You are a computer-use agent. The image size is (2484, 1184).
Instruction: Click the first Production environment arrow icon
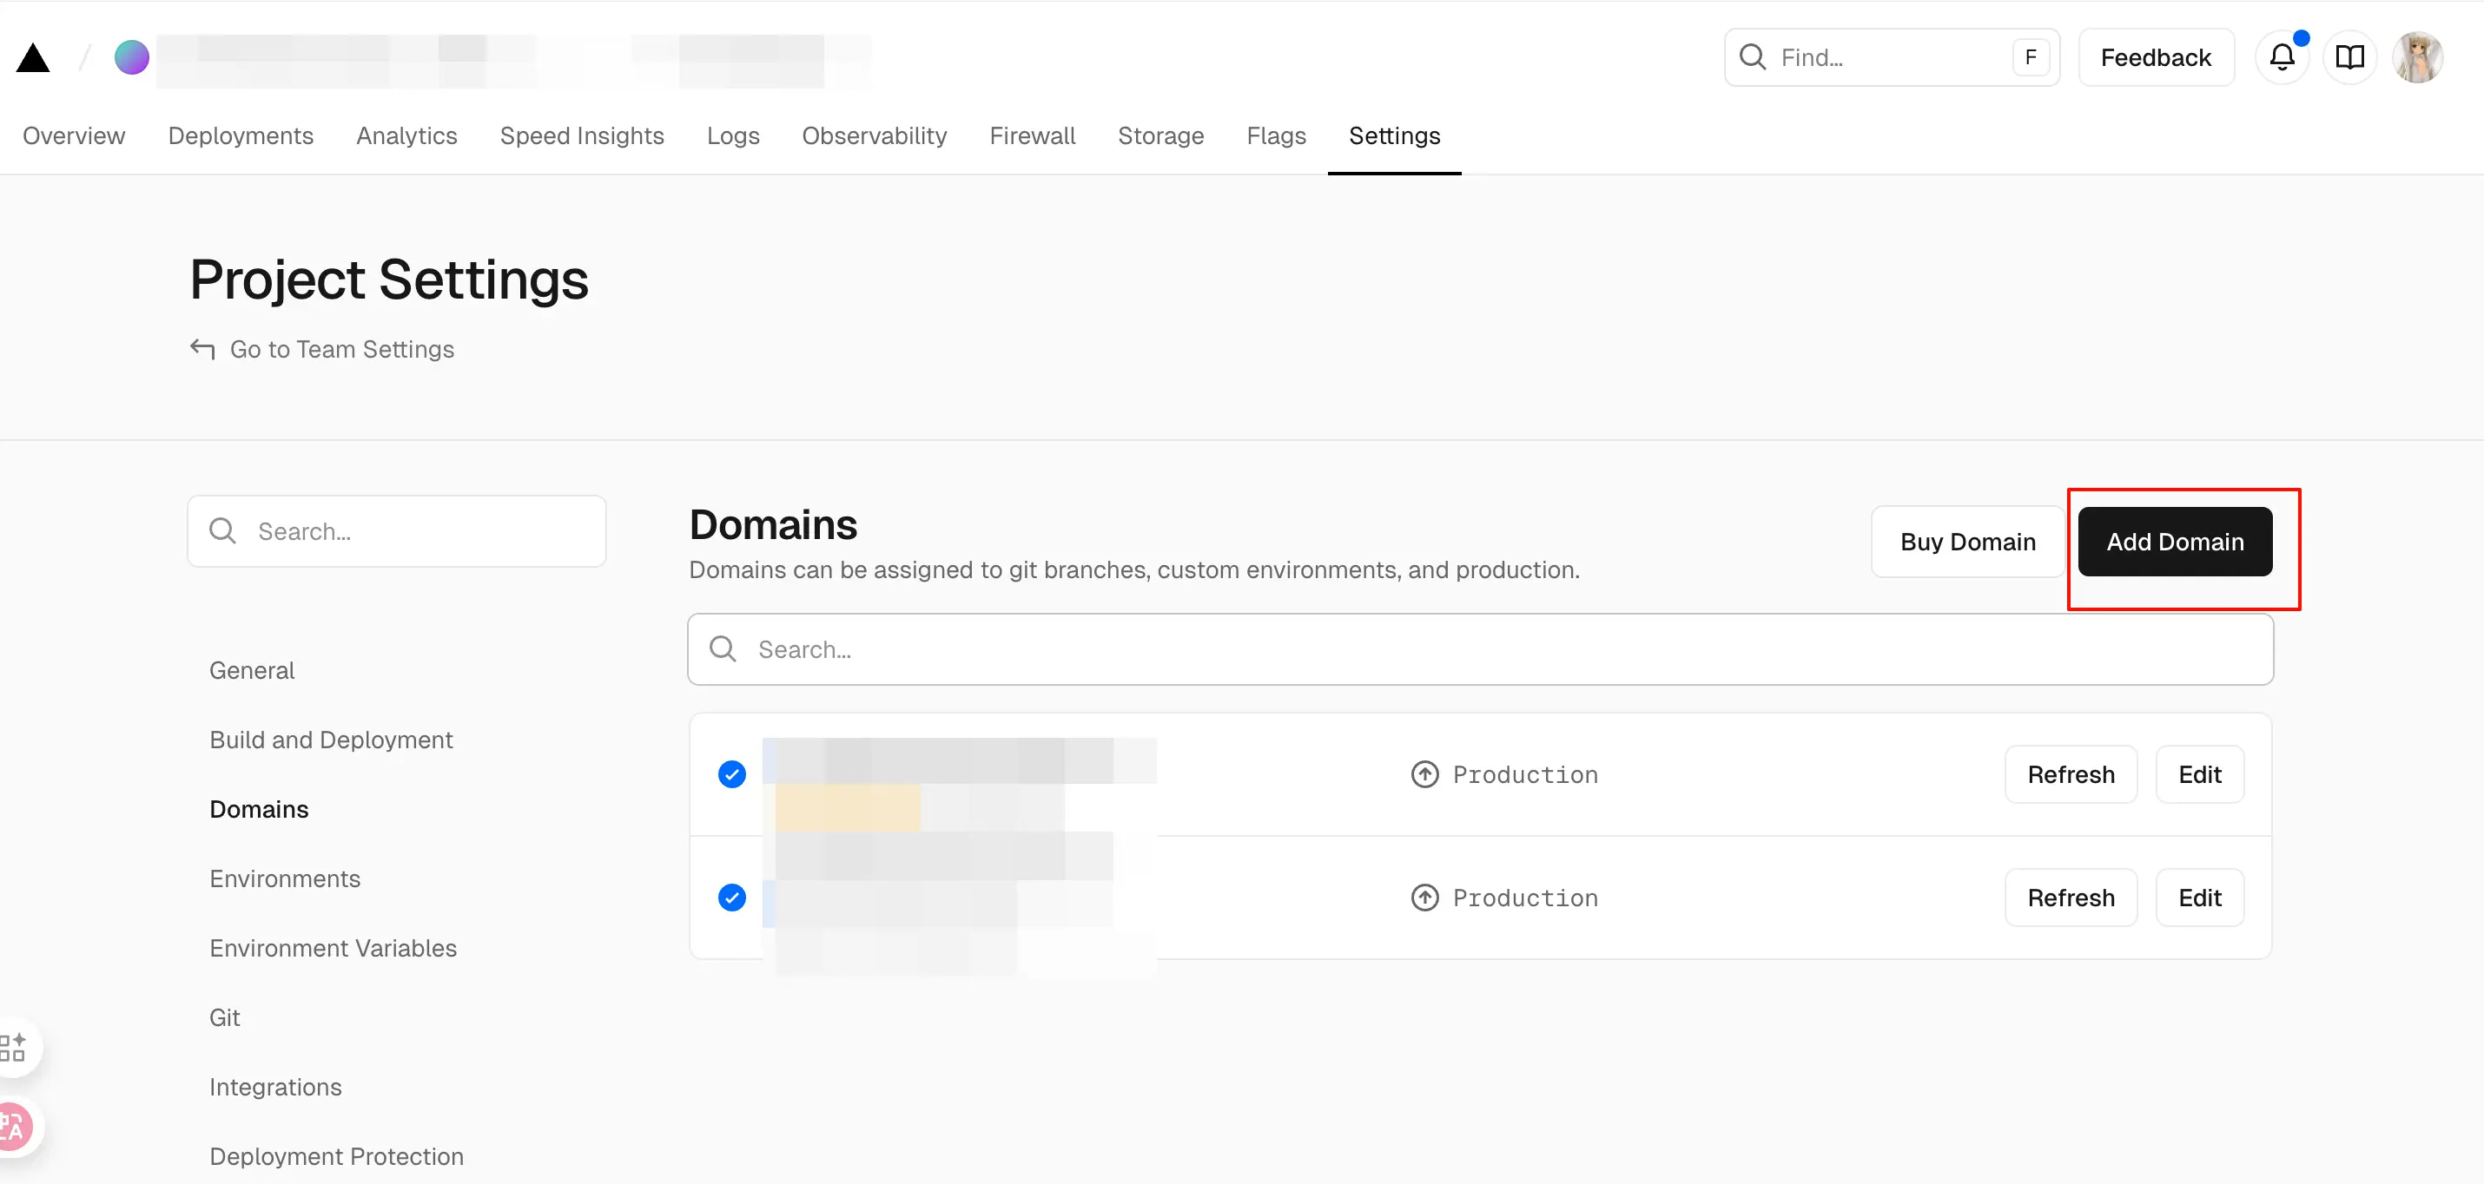point(1424,774)
